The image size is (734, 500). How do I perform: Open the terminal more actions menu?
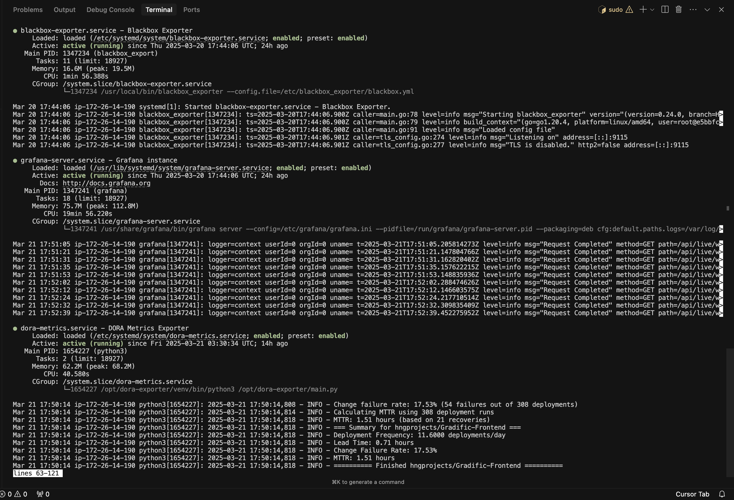(x=693, y=10)
